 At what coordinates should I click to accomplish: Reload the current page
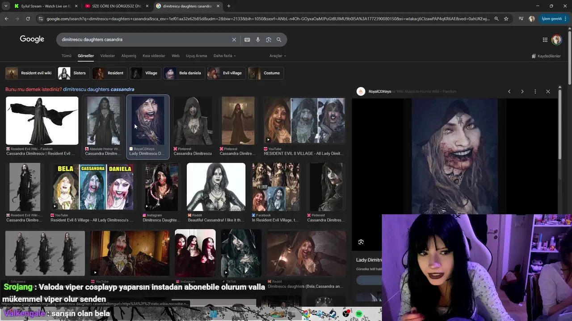click(28, 19)
